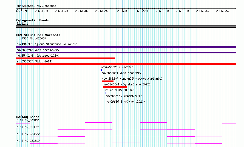Click the ruler's left arrowhead

point(17,9)
